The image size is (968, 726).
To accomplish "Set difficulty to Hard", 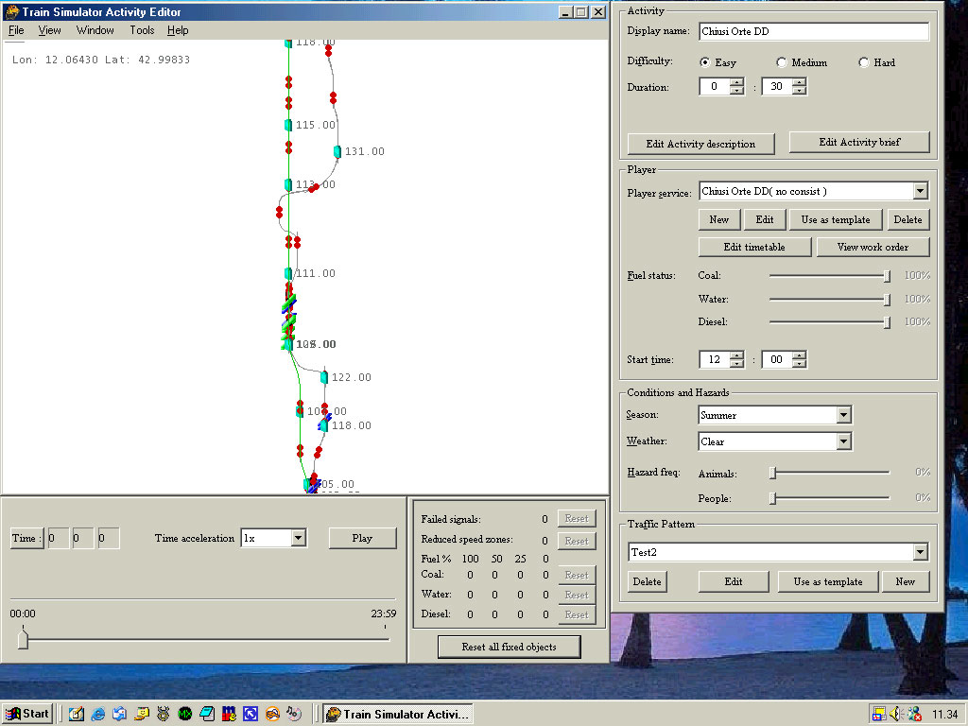I will (864, 62).
